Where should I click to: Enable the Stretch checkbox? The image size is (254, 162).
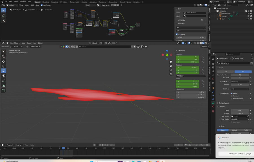tap(231, 96)
